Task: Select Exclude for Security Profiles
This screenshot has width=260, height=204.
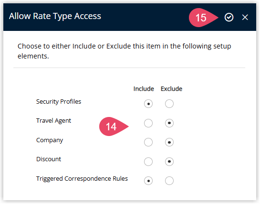Action: coord(169,104)
